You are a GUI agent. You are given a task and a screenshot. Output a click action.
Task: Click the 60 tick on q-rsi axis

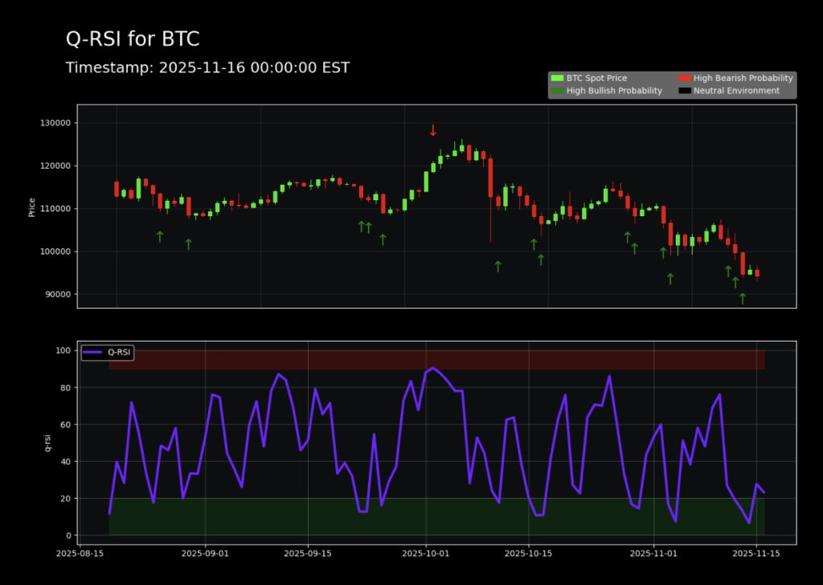pos(66,424)
